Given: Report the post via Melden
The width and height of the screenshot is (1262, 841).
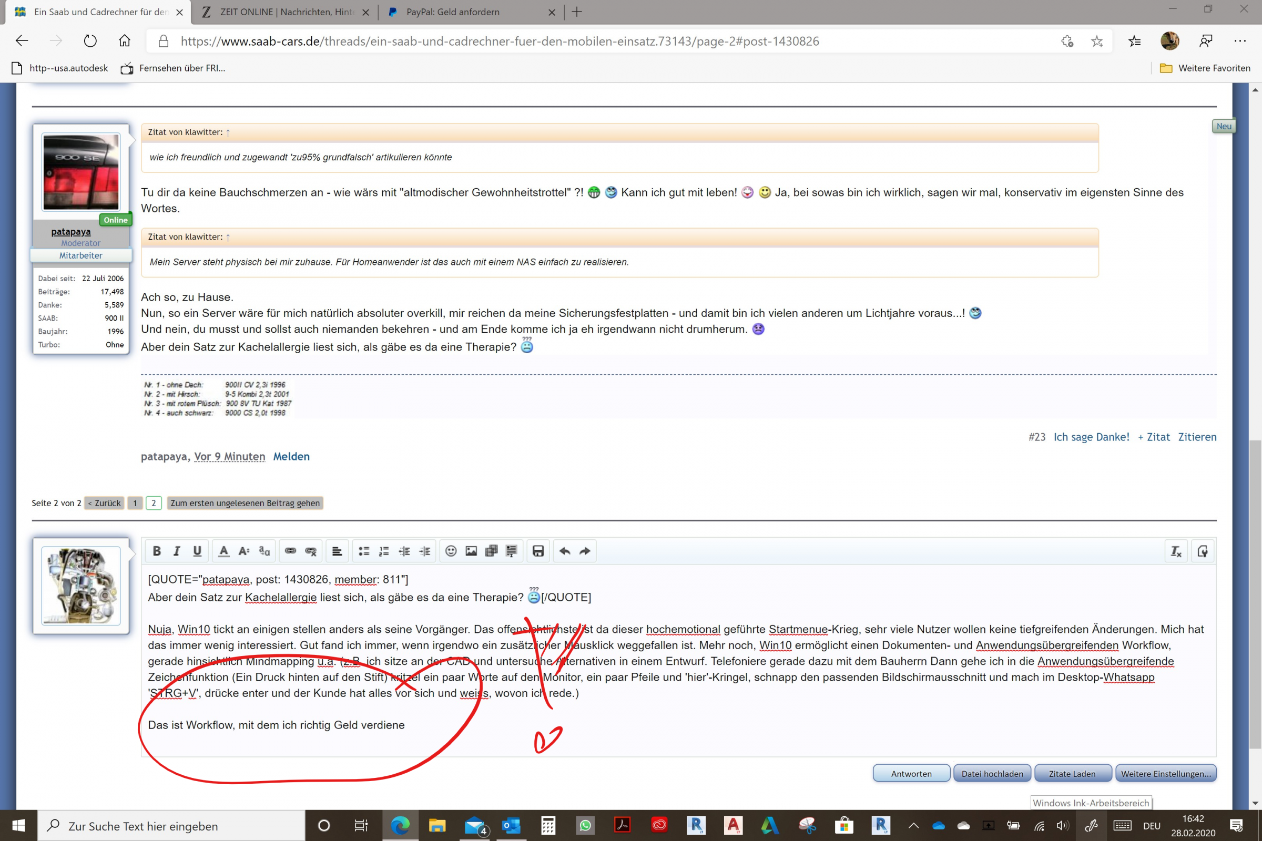Looking at the screenshot, I should point(291,456).
